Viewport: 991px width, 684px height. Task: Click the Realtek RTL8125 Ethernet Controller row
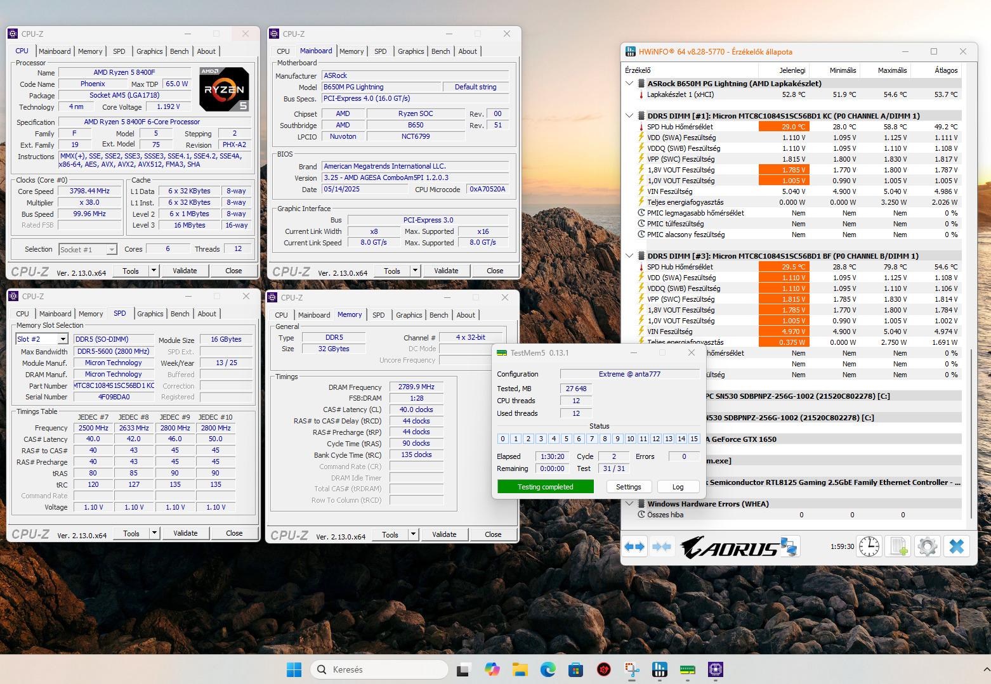[834, 482]
